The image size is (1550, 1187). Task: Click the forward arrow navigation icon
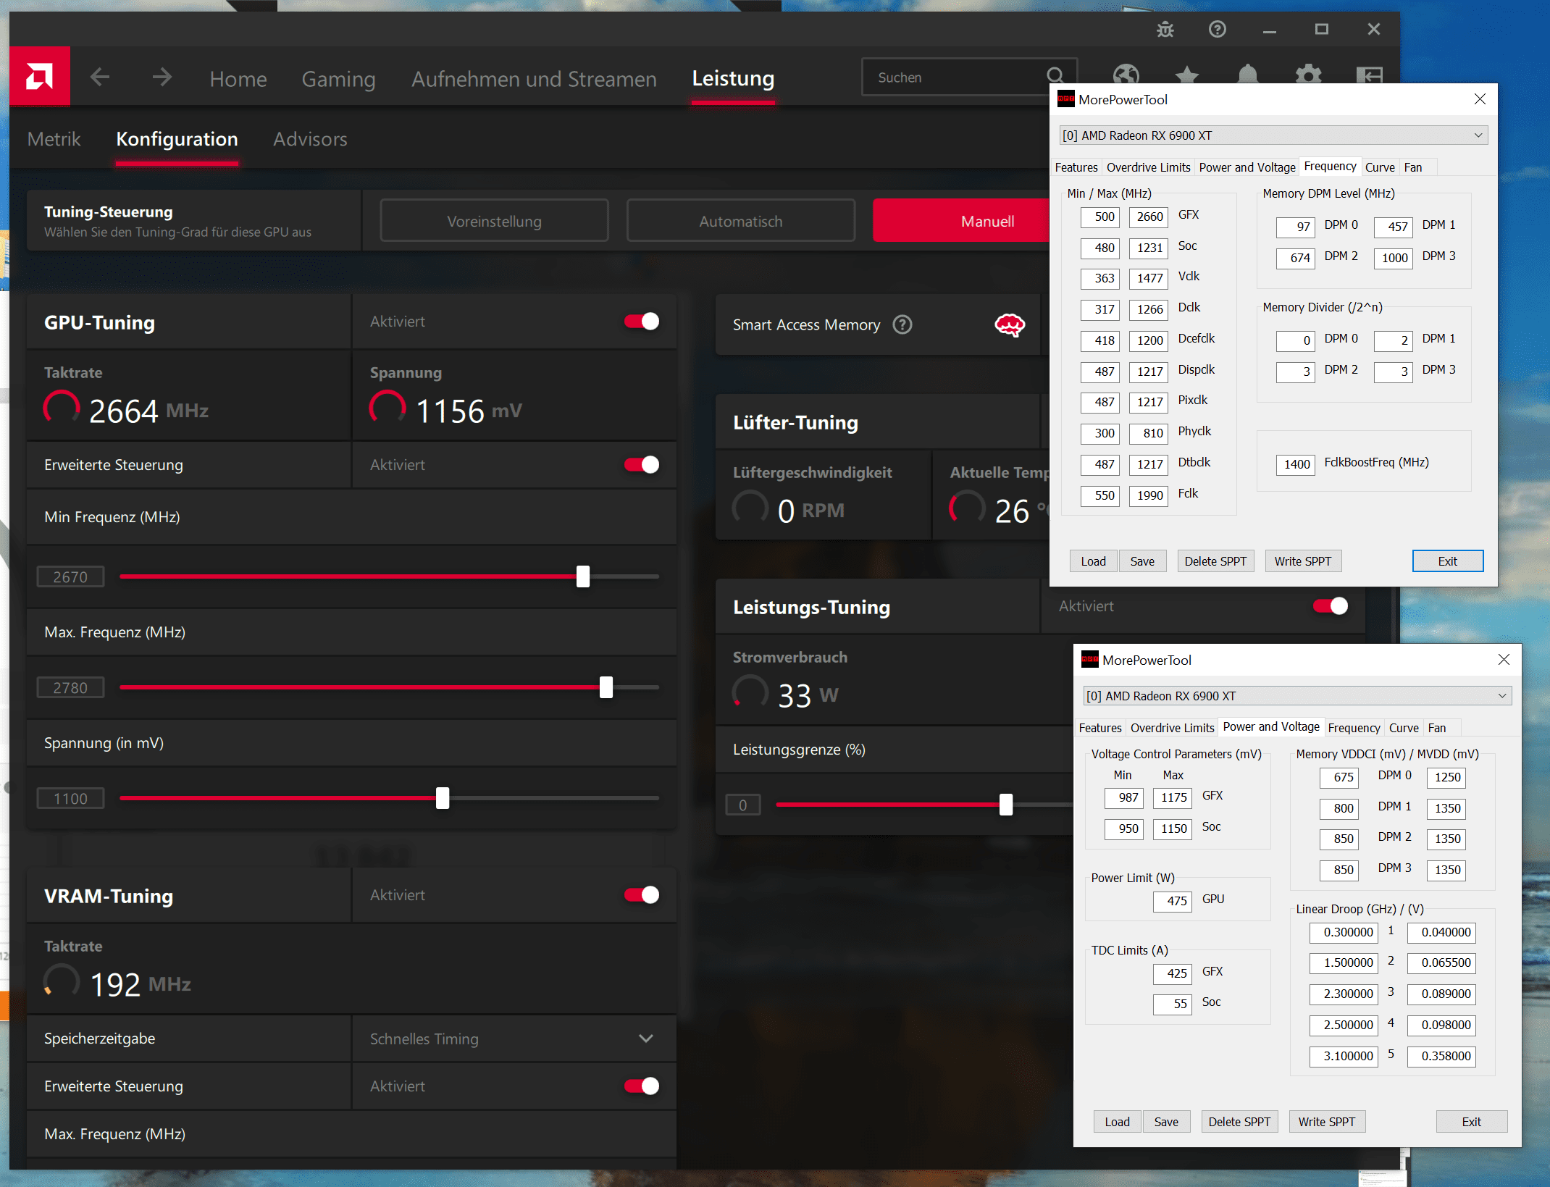click(x=162, y=77)
